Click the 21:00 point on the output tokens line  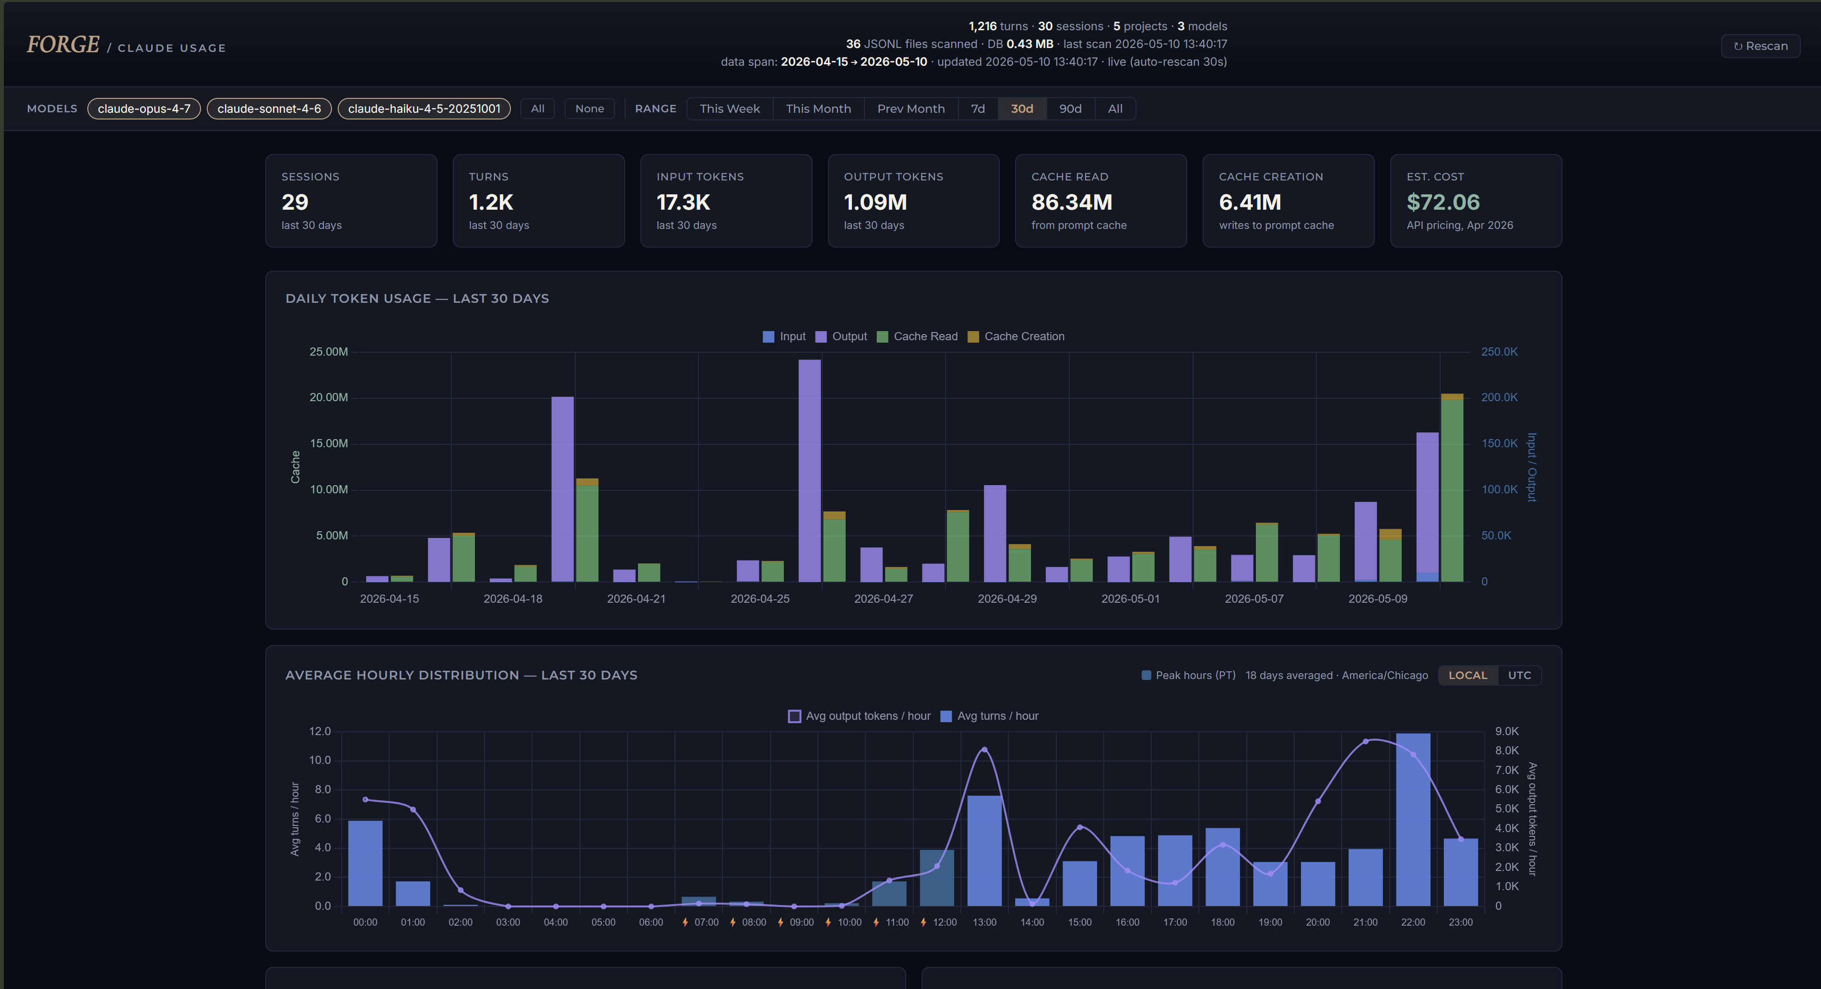coord(1366,741)
